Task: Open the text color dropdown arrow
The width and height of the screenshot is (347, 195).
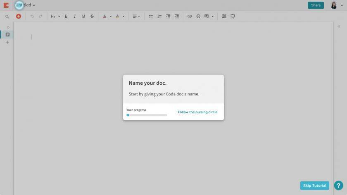Action: [111, 16]
